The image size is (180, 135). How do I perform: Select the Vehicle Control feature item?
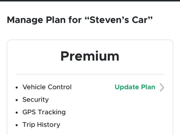click(47, 87)
